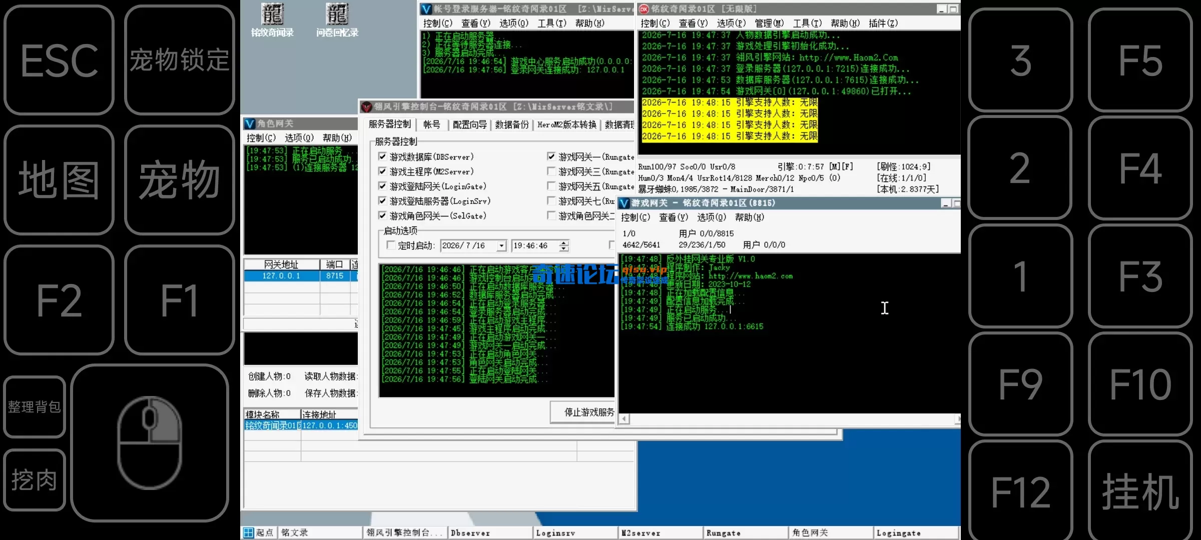This screenshot has height=540, width=1201.
Task: Tap the F10 virtual key
Action: pyautogui.click(x=1140, y=384)
